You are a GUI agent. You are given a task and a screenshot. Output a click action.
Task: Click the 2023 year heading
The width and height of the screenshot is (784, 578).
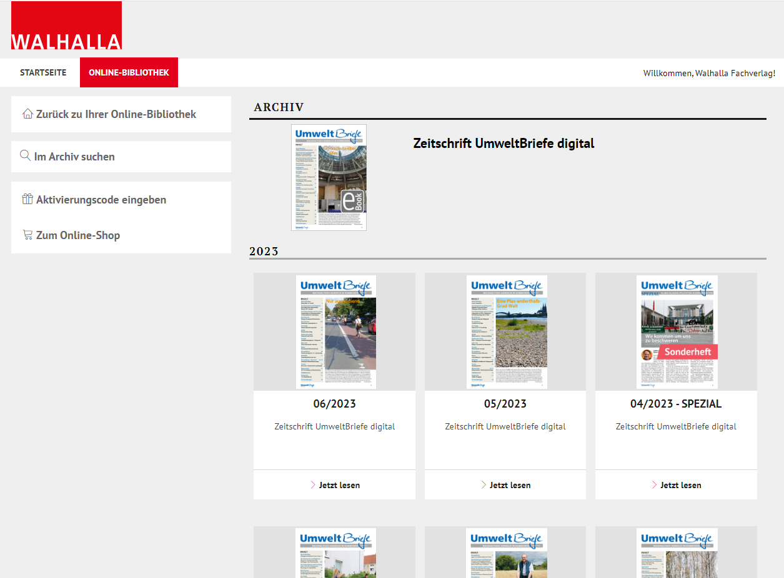click(x=264, y=252)
